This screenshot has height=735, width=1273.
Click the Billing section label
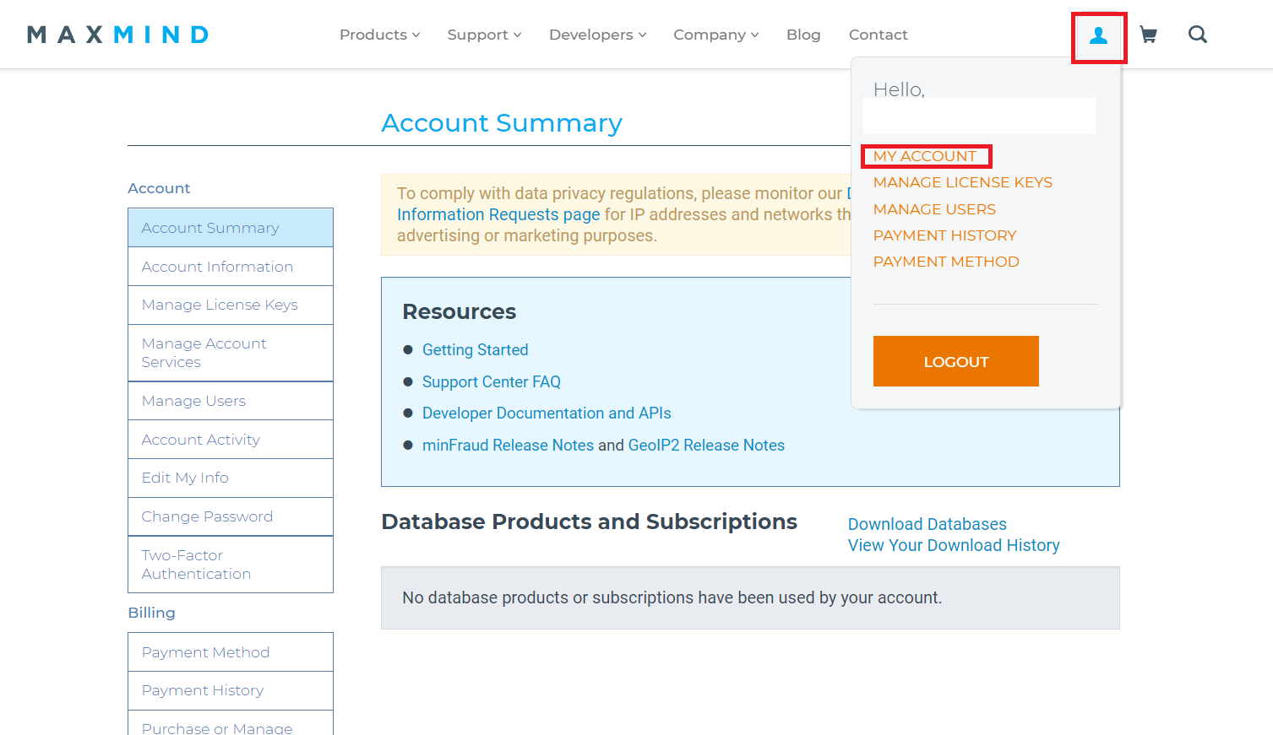151,613
